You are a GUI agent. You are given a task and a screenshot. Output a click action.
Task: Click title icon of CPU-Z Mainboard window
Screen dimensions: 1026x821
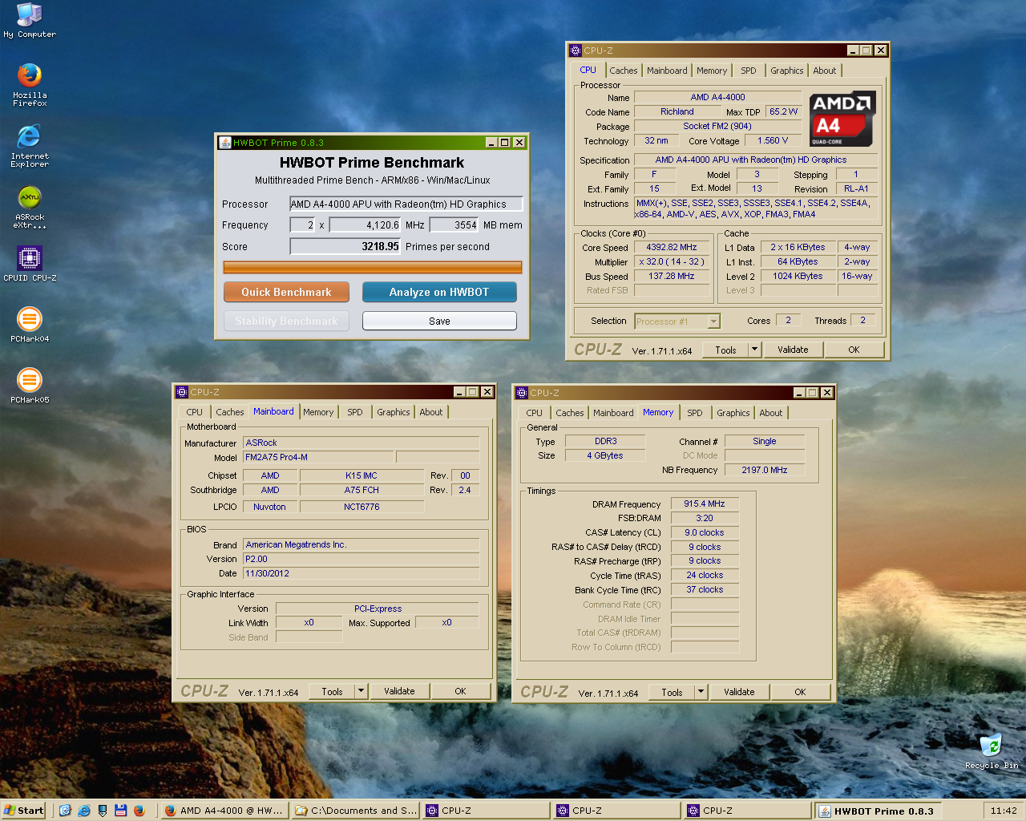[x=182, y=392]
